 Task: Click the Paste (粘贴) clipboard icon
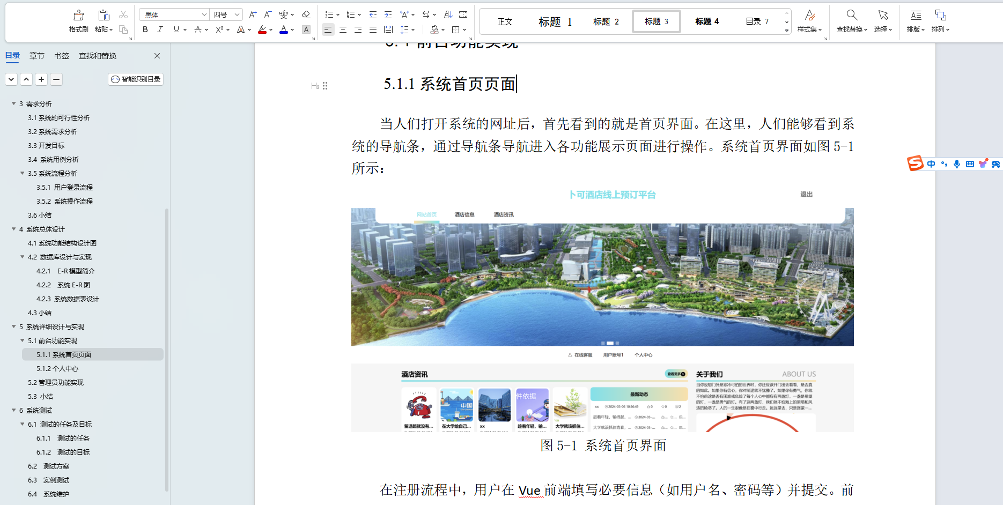104,15
